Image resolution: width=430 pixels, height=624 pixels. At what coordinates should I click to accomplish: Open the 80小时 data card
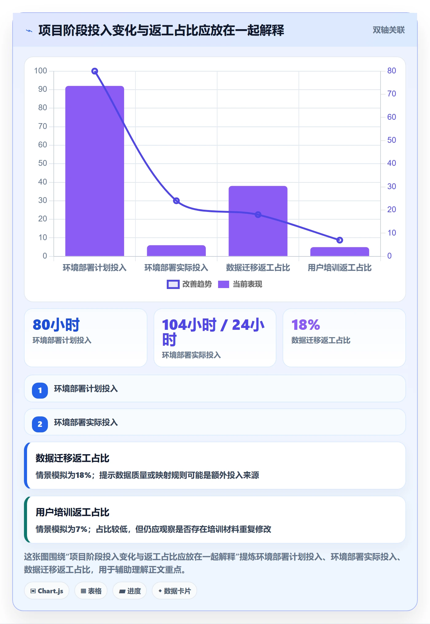pos(86,338)
